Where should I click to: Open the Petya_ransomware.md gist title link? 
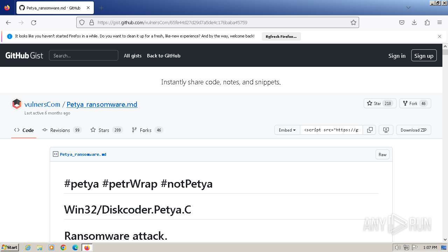[x=102, y=104]
